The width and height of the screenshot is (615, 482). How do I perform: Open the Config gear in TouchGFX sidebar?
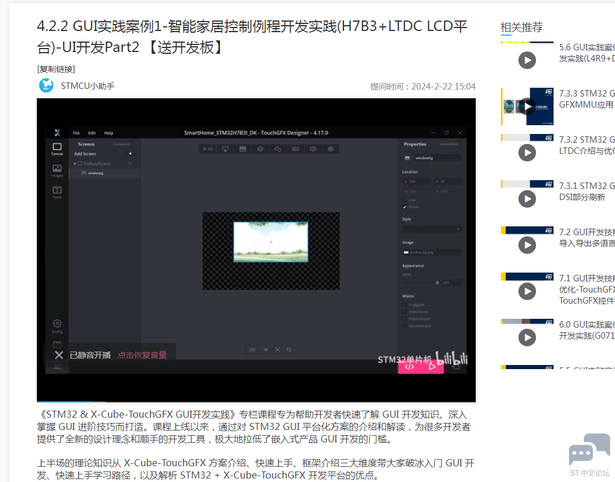point(57,326)
